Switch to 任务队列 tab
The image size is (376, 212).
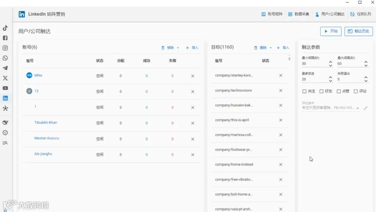[360, 14]
